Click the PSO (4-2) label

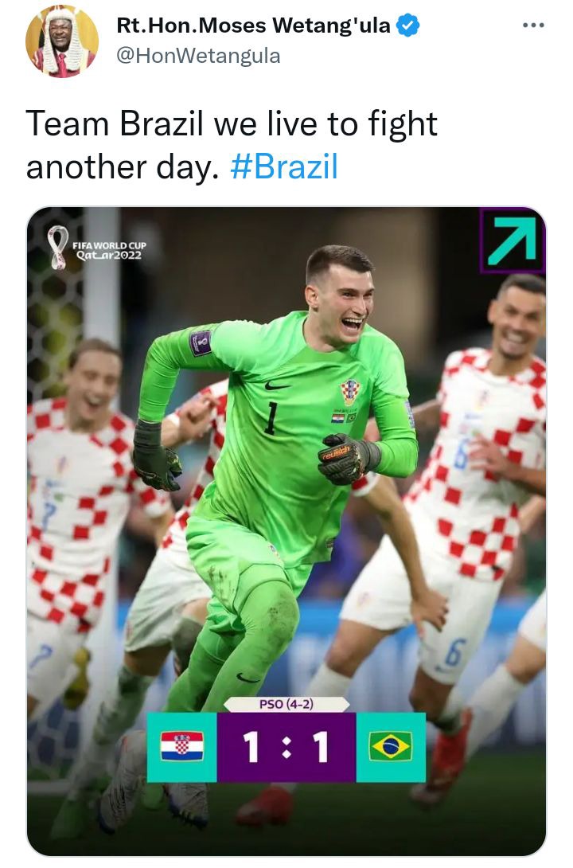(286, 704)
